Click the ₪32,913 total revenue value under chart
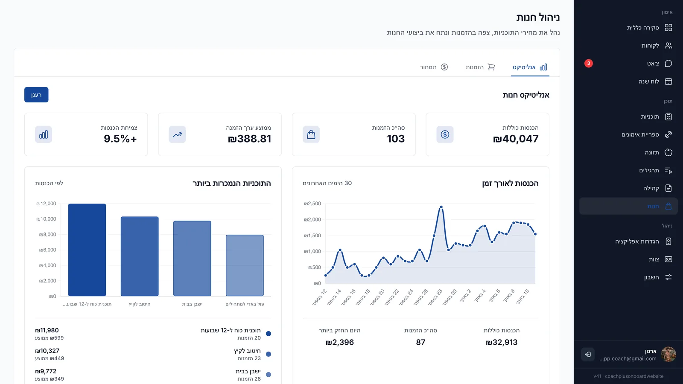The height and width of the screenshot is (384, 683). pyautogui.click(x=502, y=342)
